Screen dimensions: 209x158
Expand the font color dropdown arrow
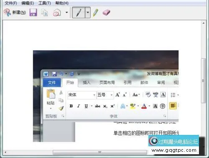click(149, 106)
